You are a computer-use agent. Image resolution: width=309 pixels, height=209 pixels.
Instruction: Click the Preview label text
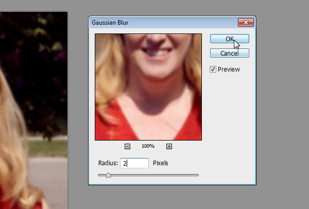(x=229, y=69)
